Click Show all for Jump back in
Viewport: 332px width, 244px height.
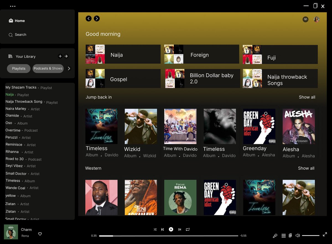307,97
